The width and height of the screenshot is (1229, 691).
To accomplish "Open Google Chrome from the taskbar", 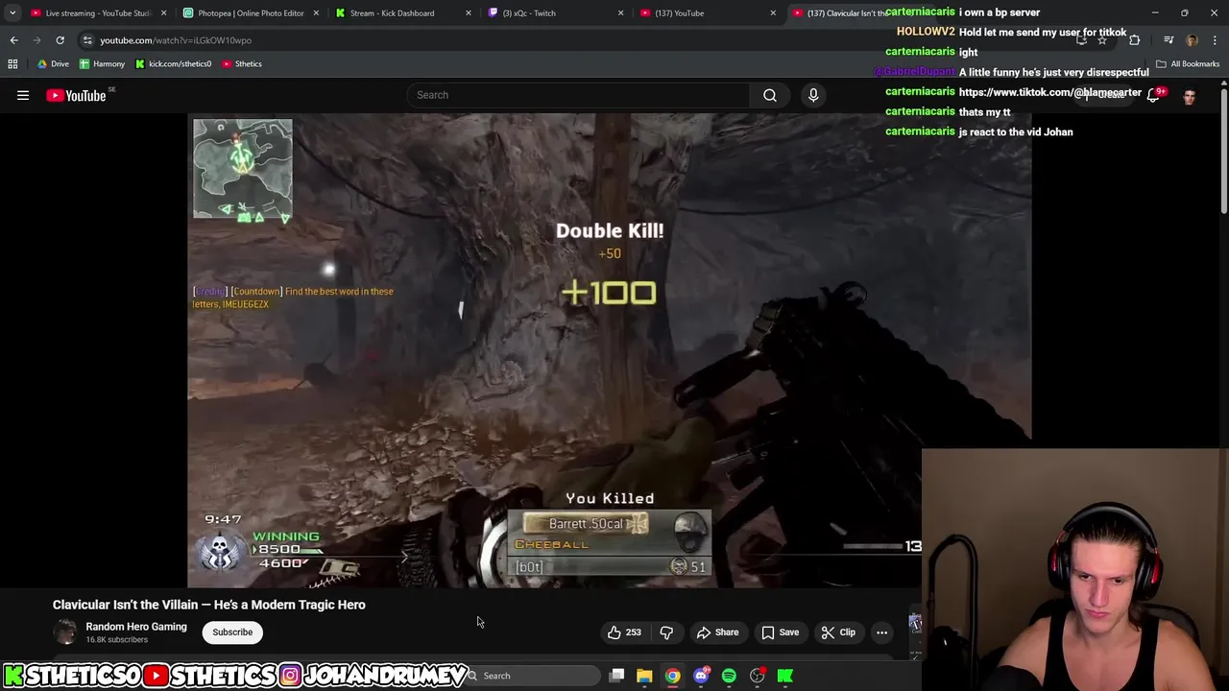I will click(x=673, y=676).
